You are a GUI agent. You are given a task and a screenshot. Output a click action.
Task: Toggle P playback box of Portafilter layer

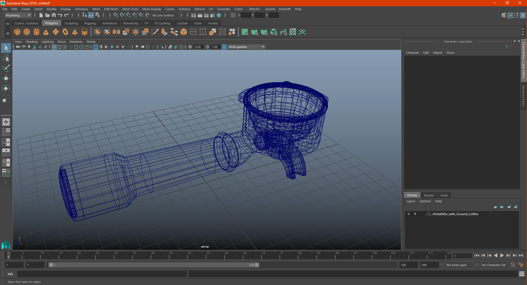pos(415,214)
